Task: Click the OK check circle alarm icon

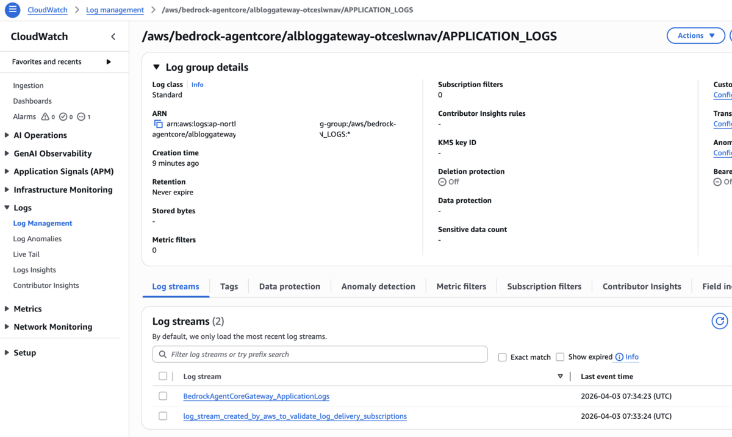Action: click(x=63, y=116)
